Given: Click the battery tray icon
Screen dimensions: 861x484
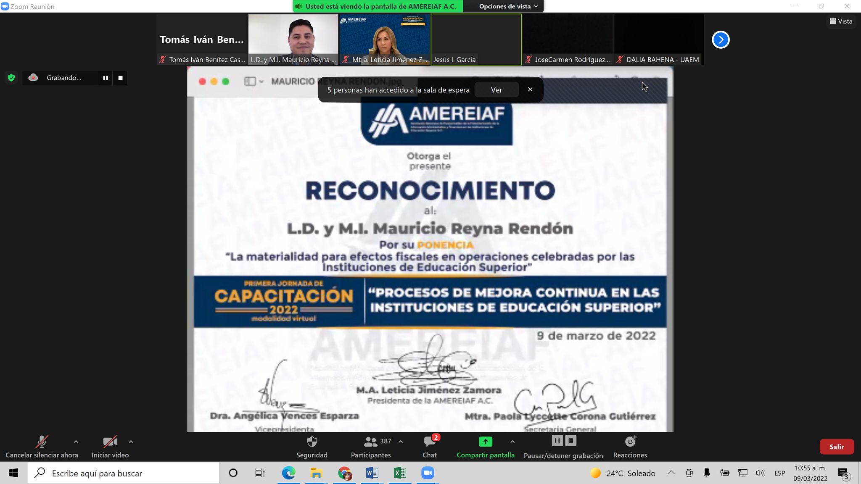Looking at the screenshot, I should tap(724, 473).
